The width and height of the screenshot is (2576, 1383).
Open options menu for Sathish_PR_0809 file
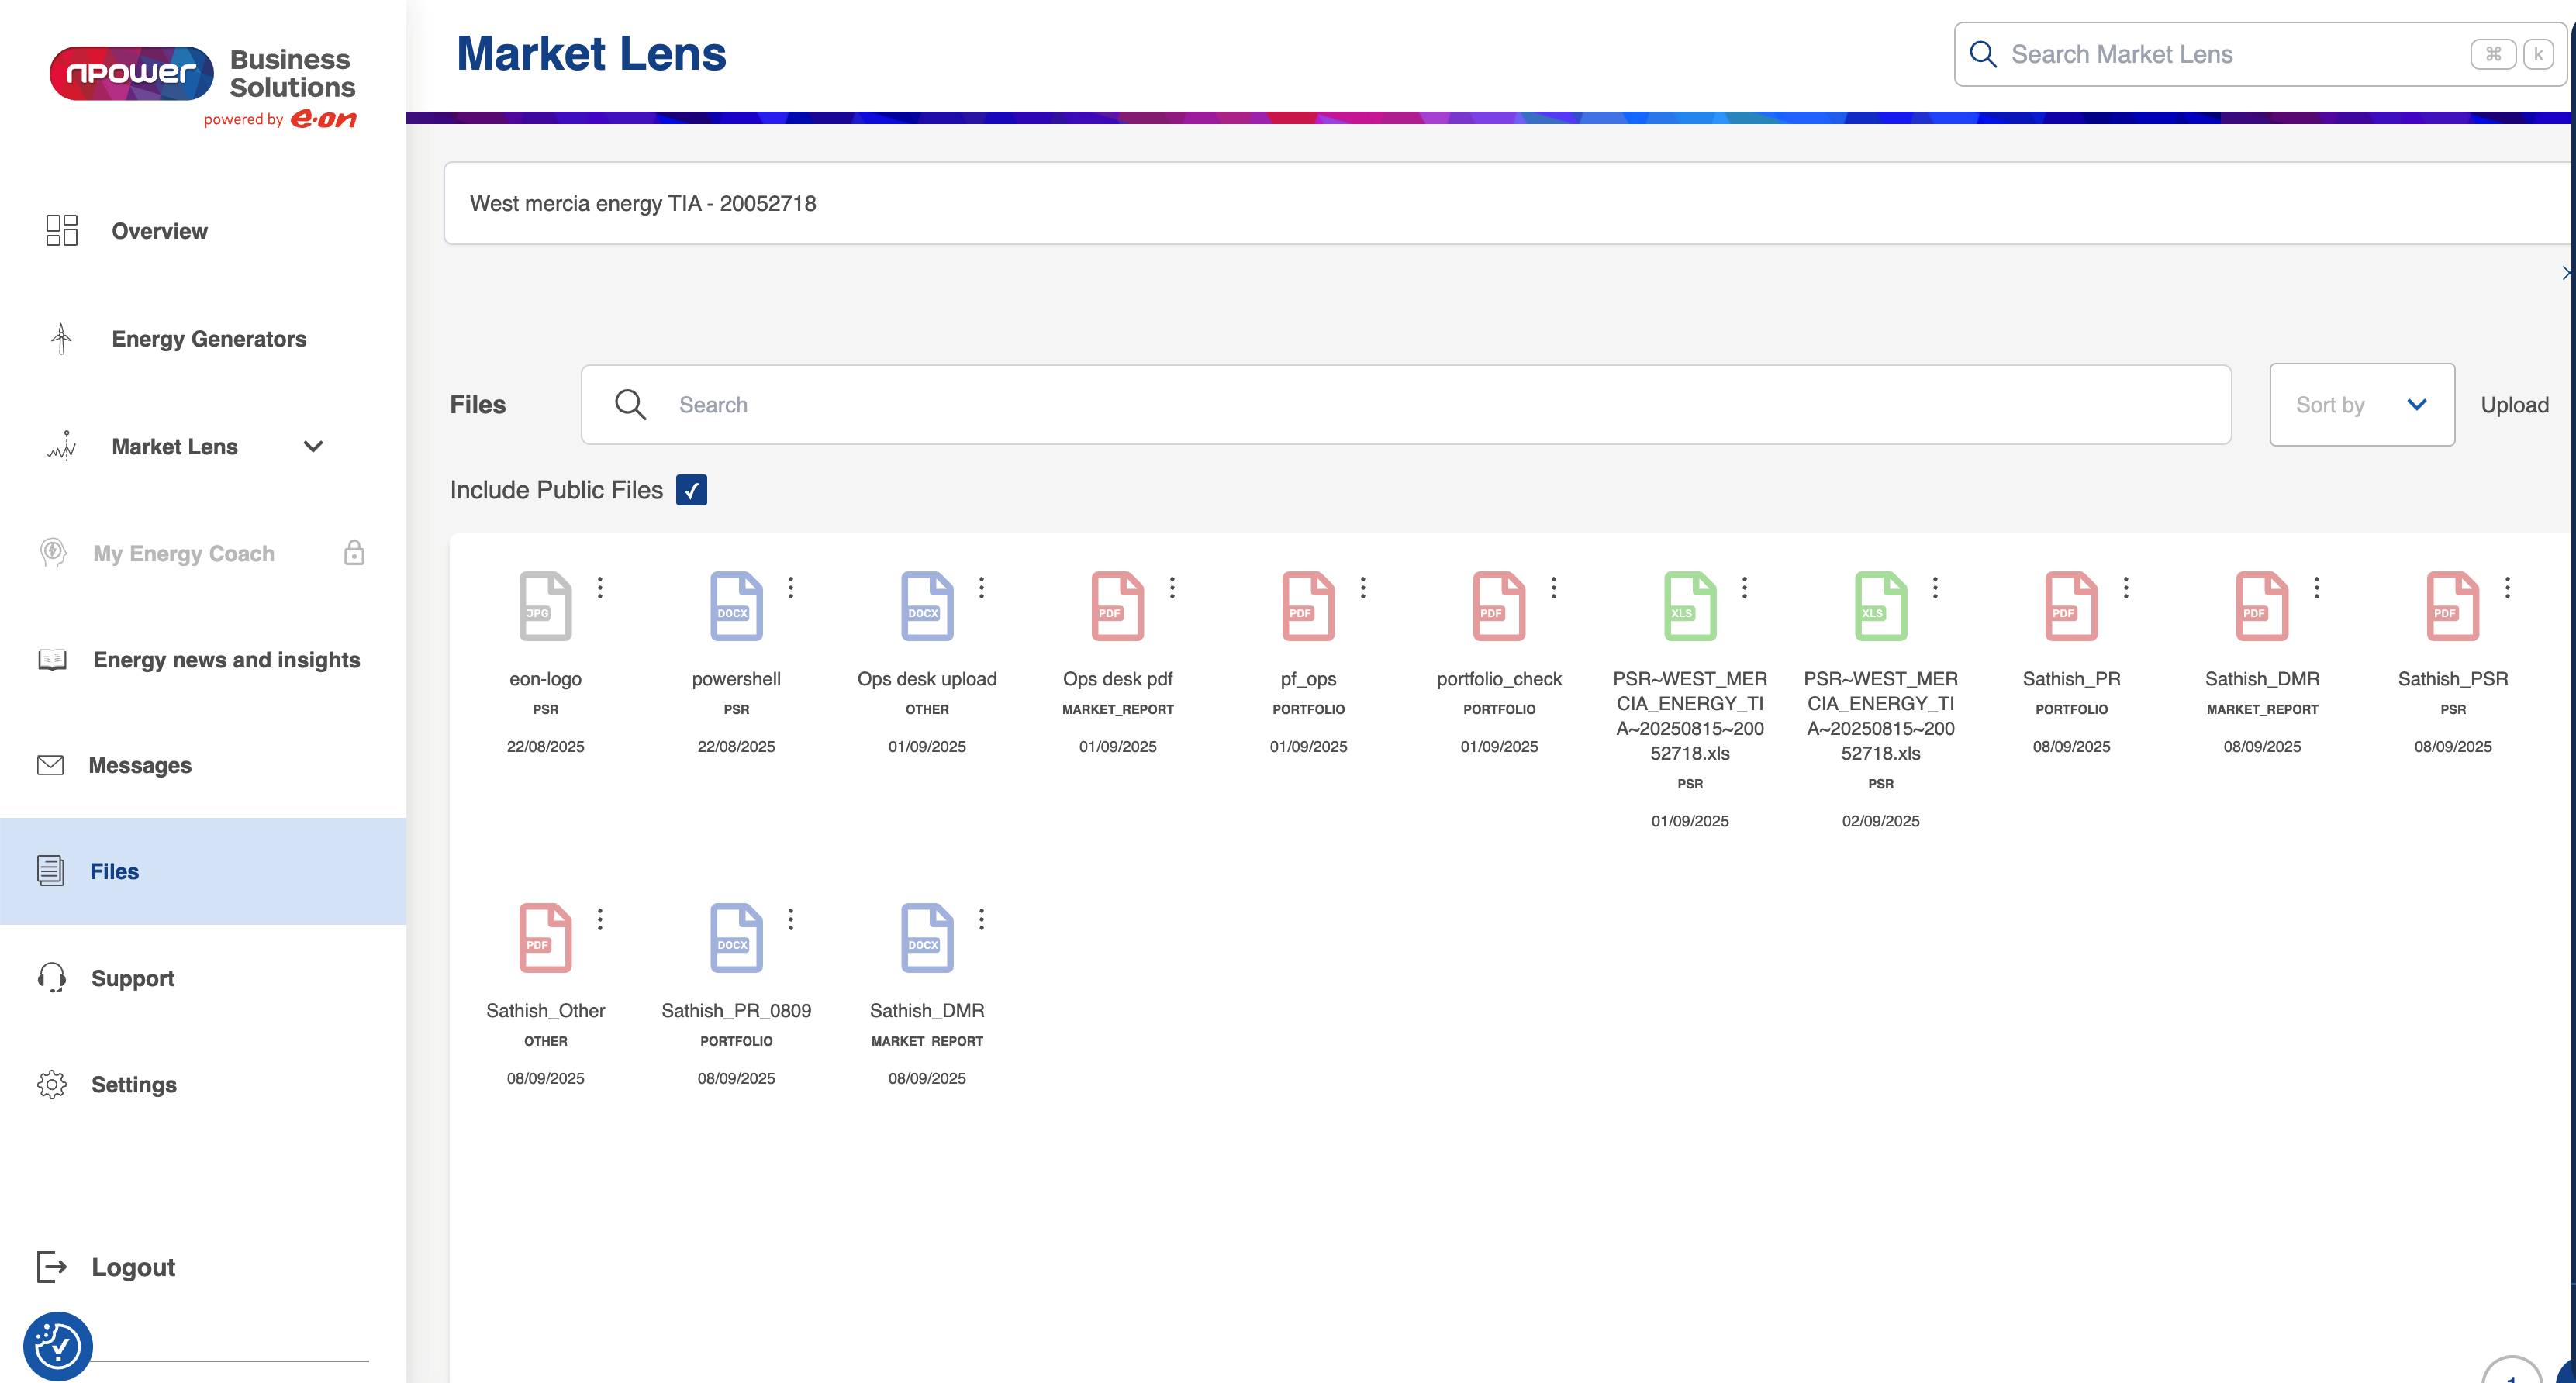click(790, 919)
